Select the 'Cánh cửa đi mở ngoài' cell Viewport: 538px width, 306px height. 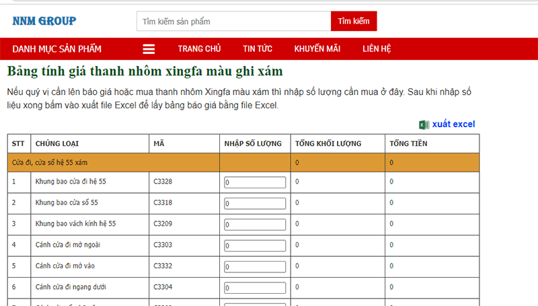[90, 245]
